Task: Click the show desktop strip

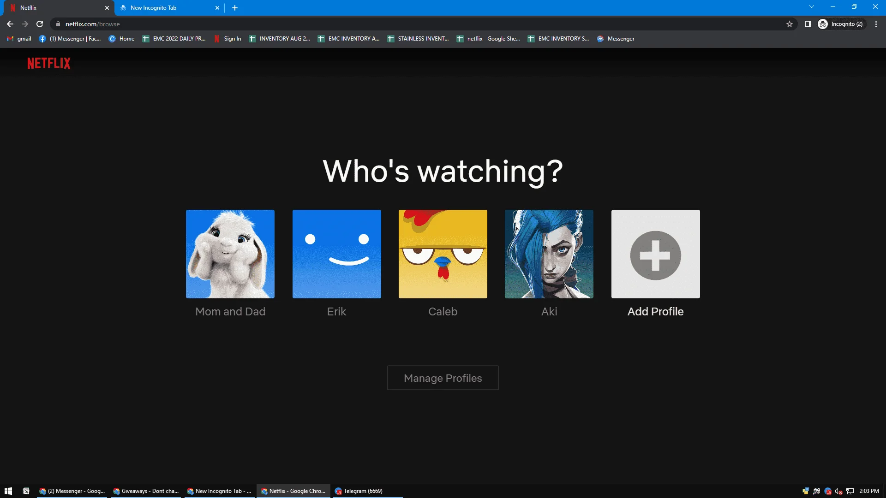Action: tap(884, 491)
